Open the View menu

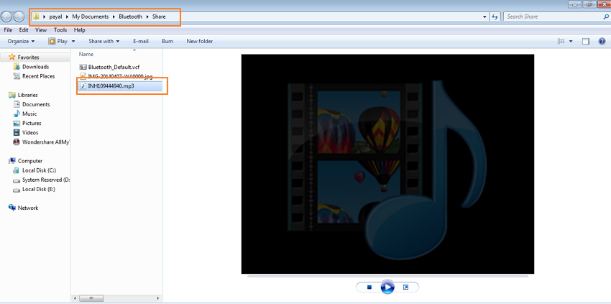click(x=41, y=30)
